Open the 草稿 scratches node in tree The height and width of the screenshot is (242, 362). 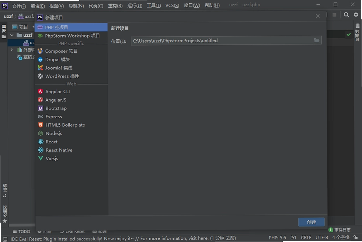[x=25, y=57]
